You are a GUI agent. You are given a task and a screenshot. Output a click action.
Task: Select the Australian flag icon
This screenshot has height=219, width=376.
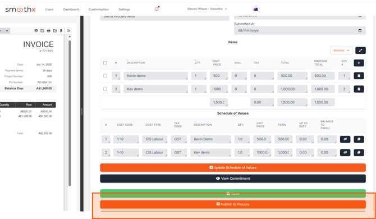coord(255,10)
